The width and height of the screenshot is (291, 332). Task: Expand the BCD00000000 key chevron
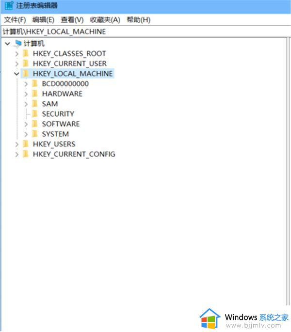tap(26, 84)
